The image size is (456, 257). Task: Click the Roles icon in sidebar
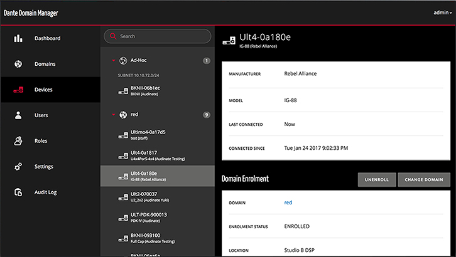(18, 141)
